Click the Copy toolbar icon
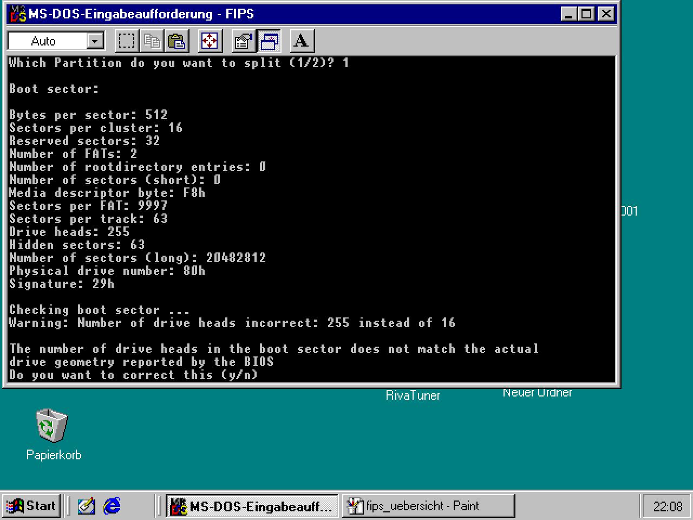 152,41
